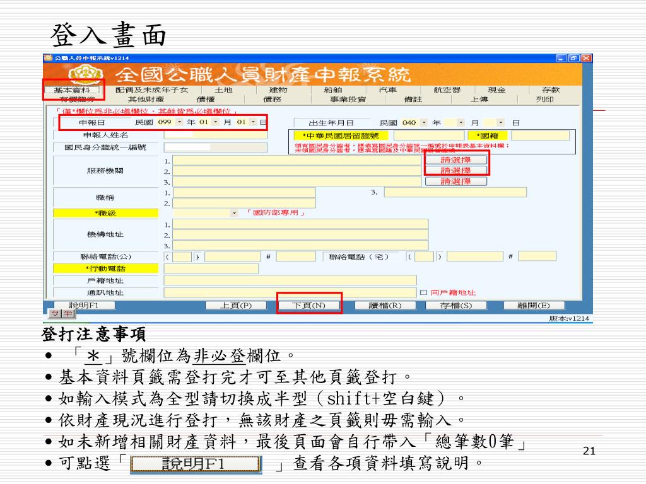
Task: Expand the 職級 dropdown
Action: click(x=235, y=213)
